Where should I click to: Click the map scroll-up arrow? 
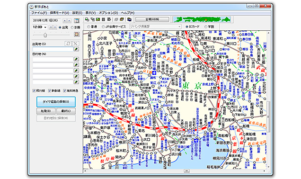pyautogui.click(x=268, y=33)
